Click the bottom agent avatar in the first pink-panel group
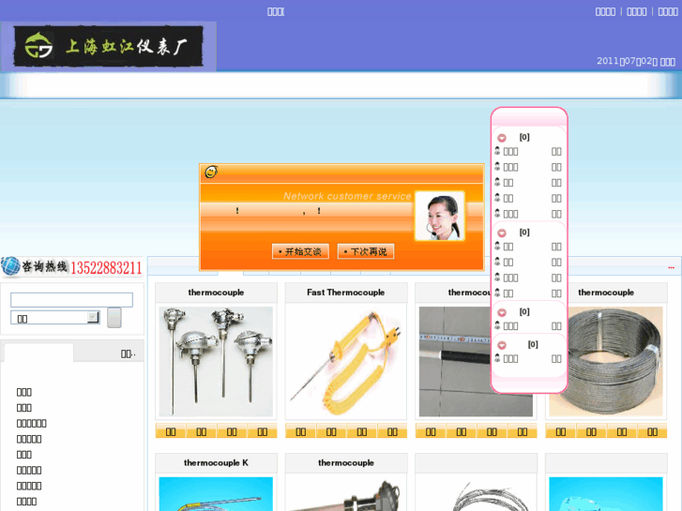The image size is (682, 511). 497,213
